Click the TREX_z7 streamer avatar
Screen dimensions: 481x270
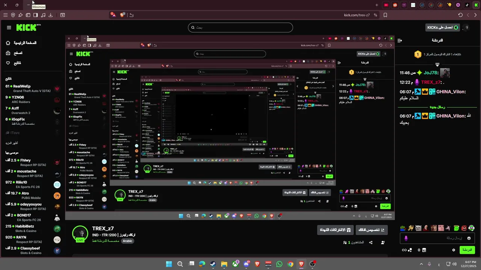click(80, 234)
